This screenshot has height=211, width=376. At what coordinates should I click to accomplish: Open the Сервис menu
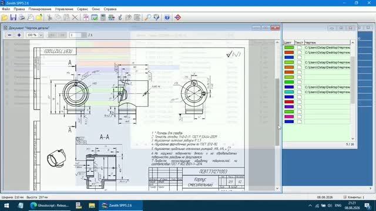(x=82, y=9)
